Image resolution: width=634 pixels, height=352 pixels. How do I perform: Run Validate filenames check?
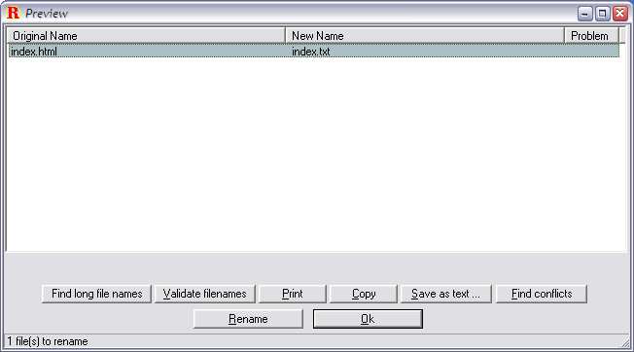204,294
